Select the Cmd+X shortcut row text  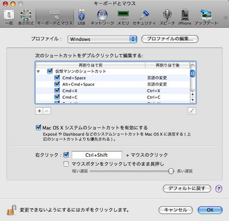pos(70,90)
